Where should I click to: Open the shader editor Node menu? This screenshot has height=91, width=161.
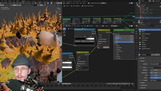pyautogui.click(x=85, y=26)
